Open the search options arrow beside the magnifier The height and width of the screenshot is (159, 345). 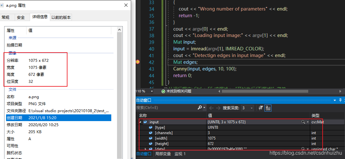click(204, 108)
